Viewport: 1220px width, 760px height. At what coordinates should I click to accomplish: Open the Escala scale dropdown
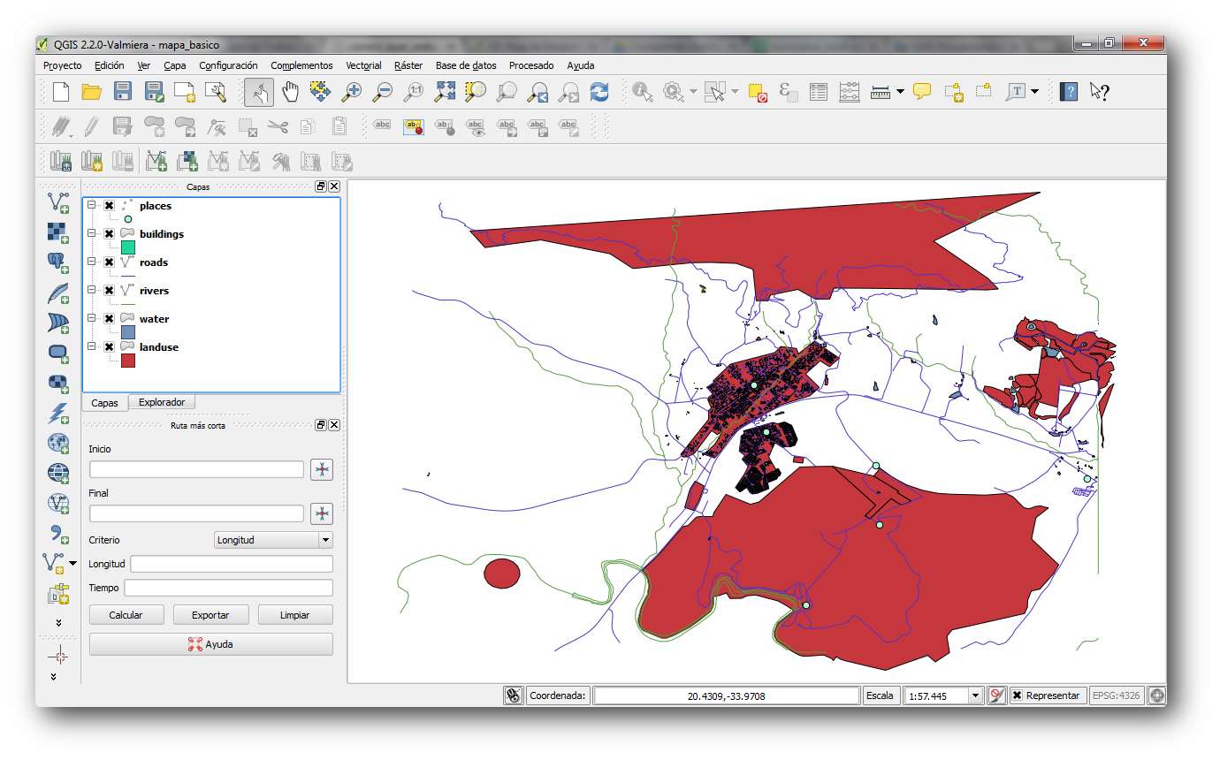[x=976, y=696]
